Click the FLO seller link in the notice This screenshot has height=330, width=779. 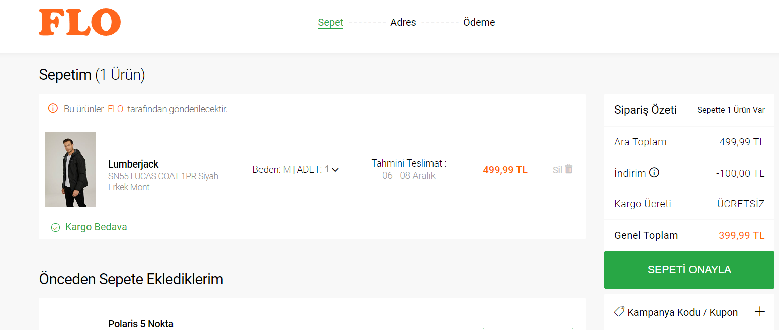[116, 109]
